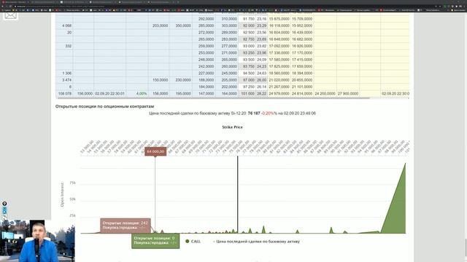Click the '75k' axis label
The height and width of the screenshot is (262, 467).
tap(72, 183)
